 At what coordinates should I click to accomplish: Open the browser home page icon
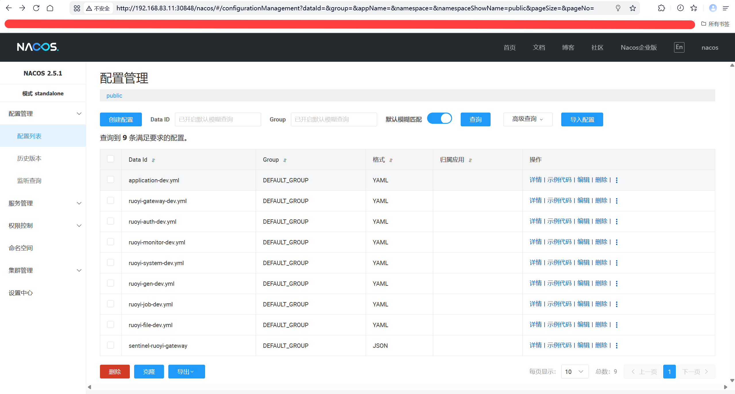50,8
